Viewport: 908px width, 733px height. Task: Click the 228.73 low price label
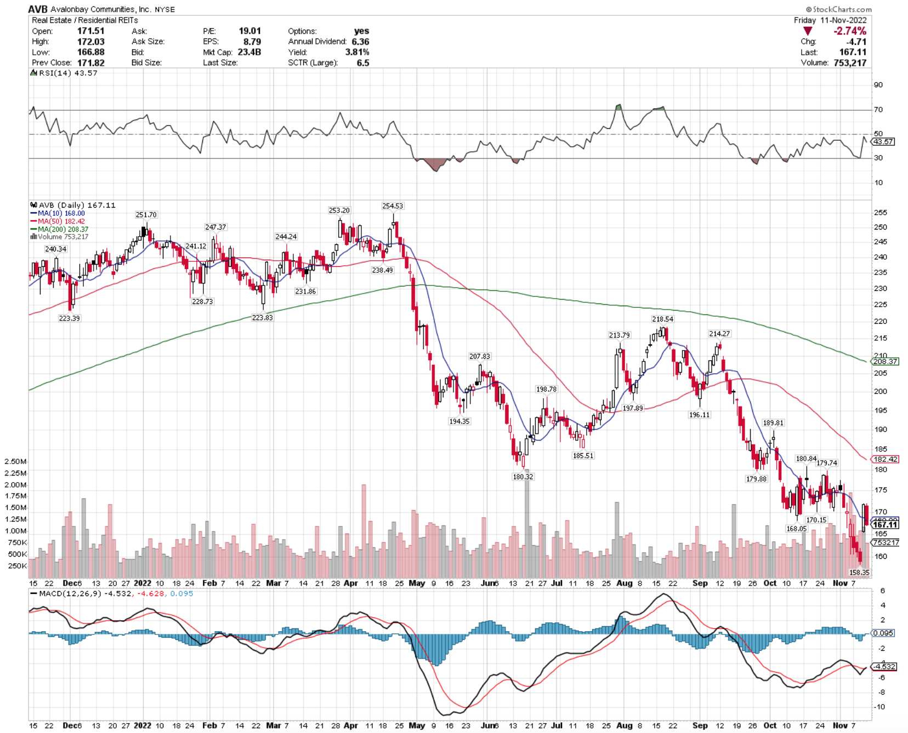[202, 301]
